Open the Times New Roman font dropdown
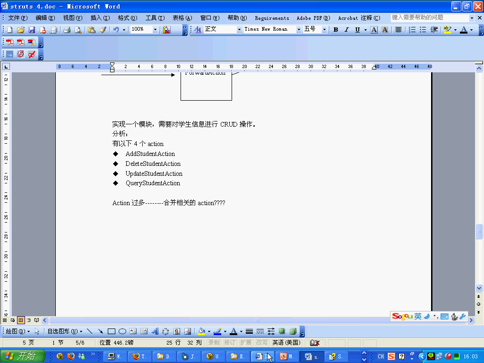The image size is (484, 363). (x=299, y=30)
